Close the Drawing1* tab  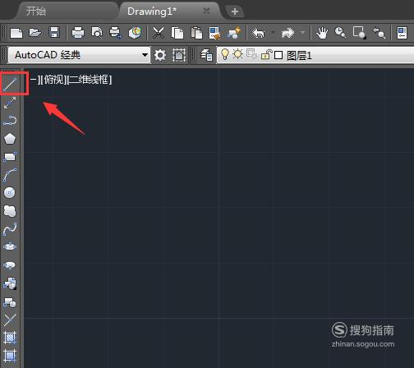pos(207,11)
